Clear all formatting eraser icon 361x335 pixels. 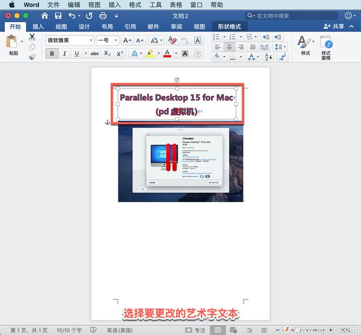(172, 41)
